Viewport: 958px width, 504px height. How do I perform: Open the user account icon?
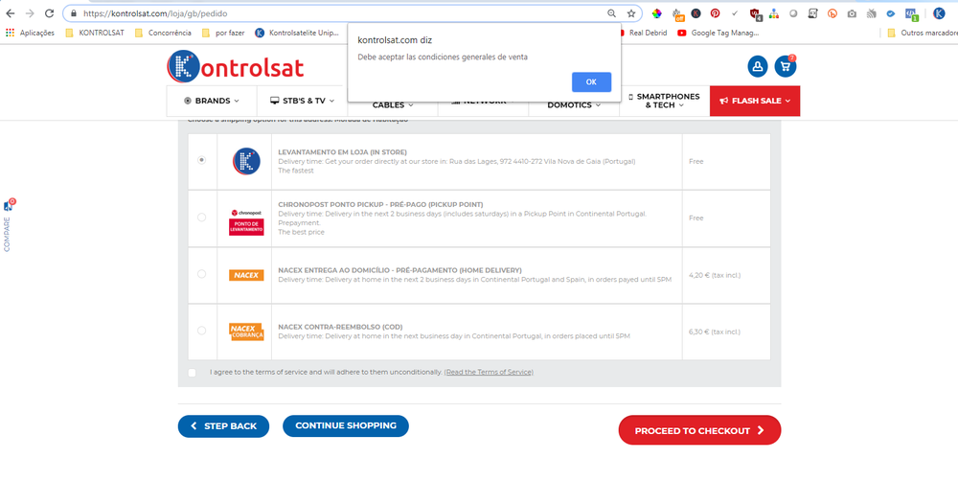(758, 66)
